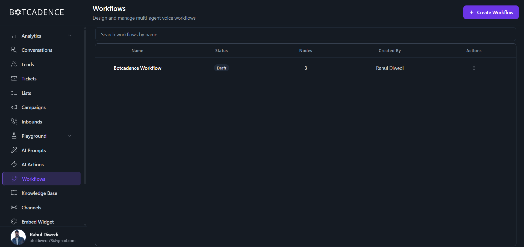Open Campaigns using the megaphone icon
Viewport: 524px width, 247px height.
(x=14, y=107)
